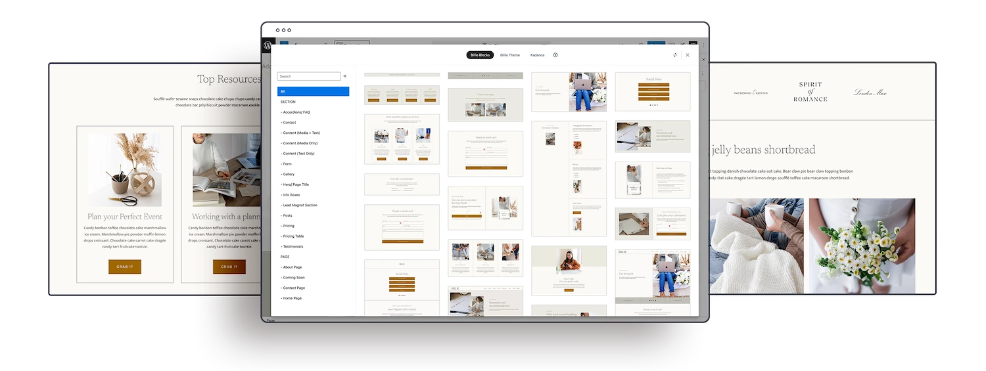The width and height of the screenshot is (986, 371).
Task: Switch to the Billie Theme tab
Action: point(509,55)
